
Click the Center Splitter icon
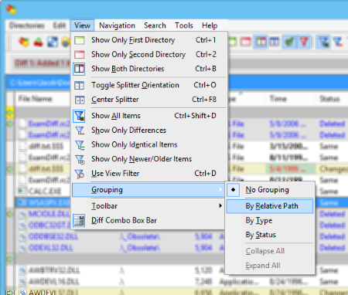(x=79, y=100)
